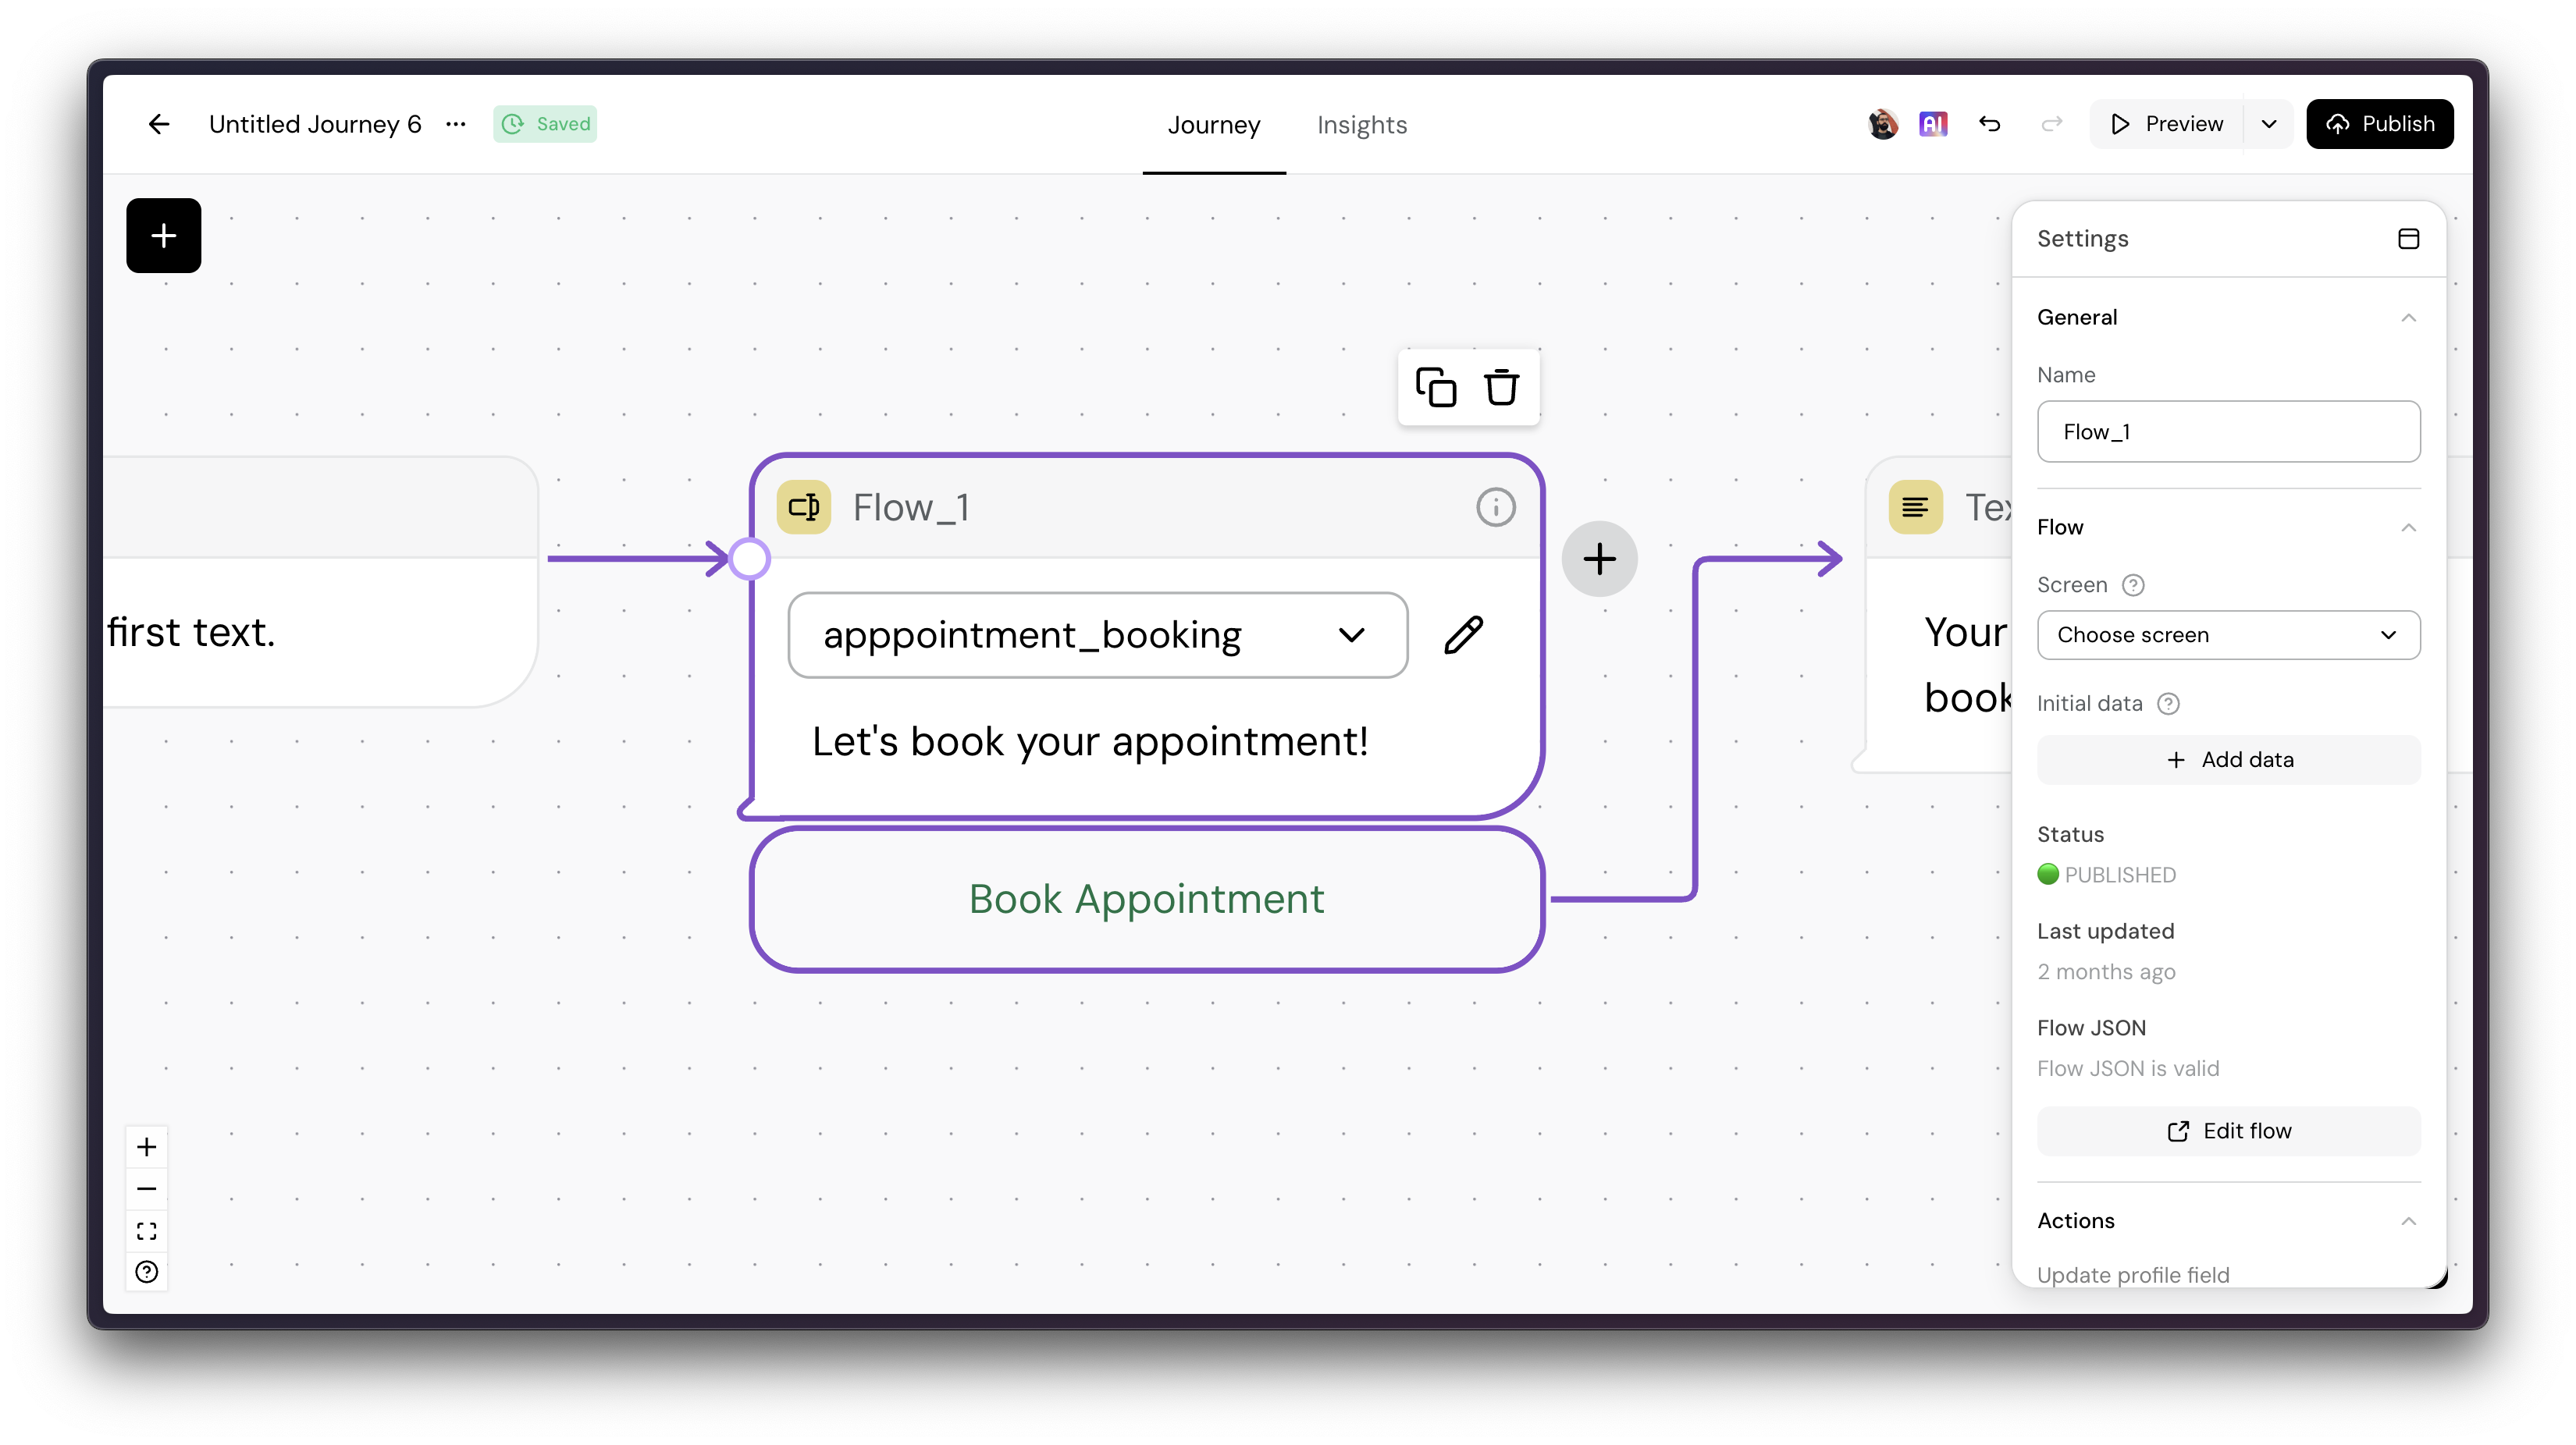Click the Screen help question icon
This screenshot has height=1445, width=2576.
tap(2133, 586)
